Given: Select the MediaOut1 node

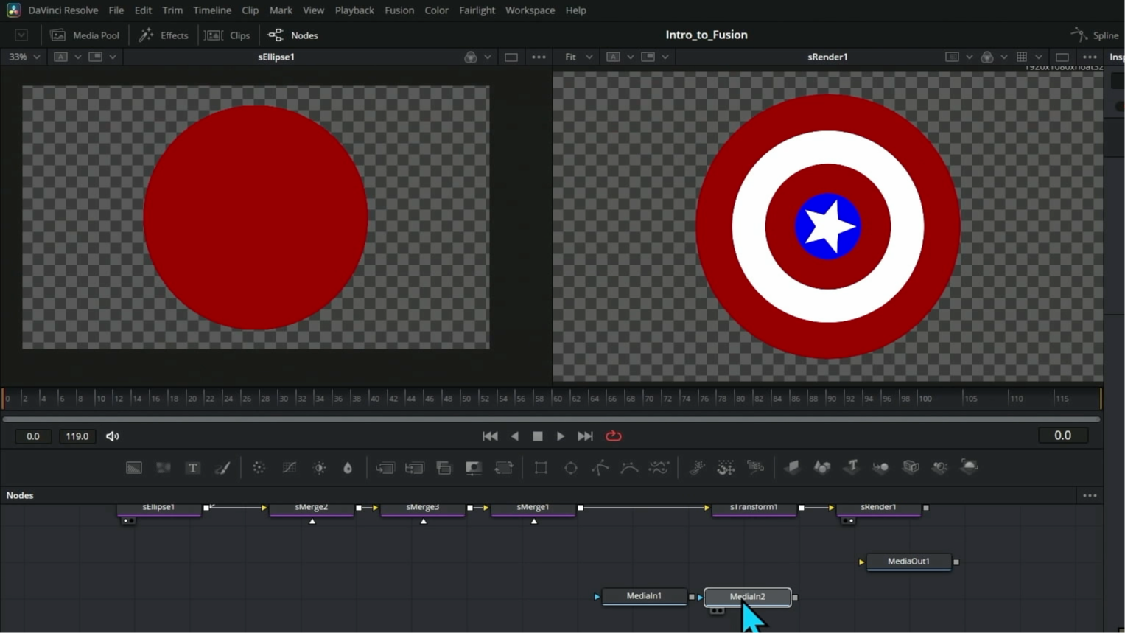Looking at the screenshot, I should click(x=908, y=562).
